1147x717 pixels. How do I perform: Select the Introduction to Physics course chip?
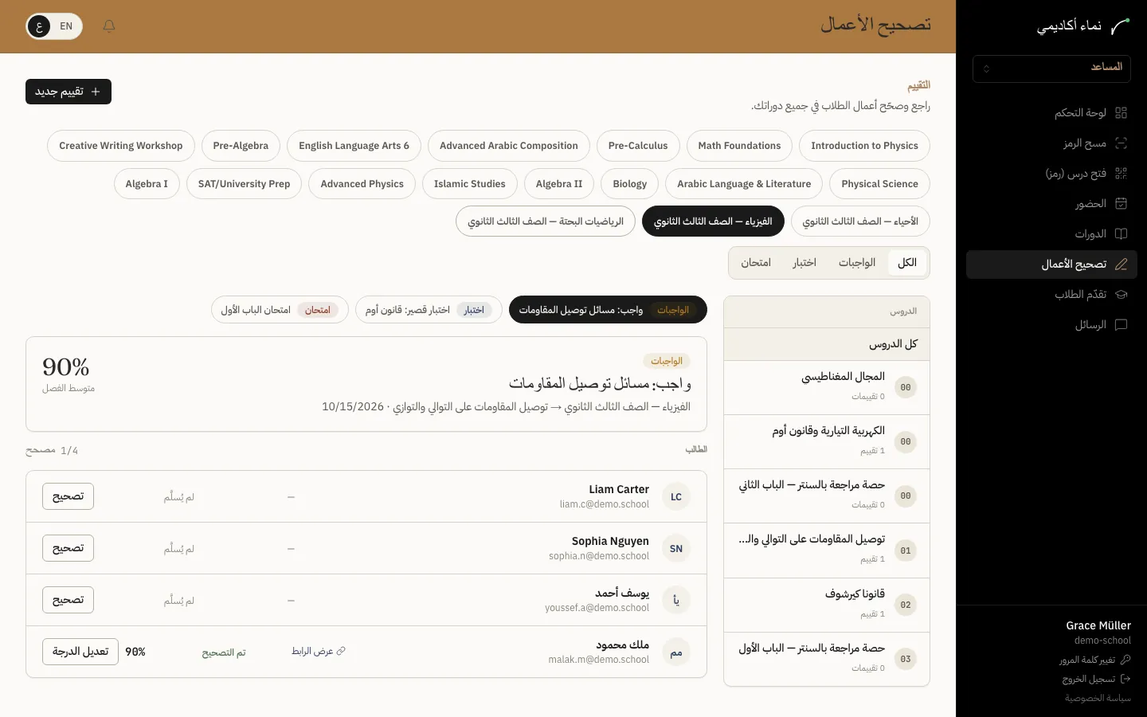(x=864, y=146)
